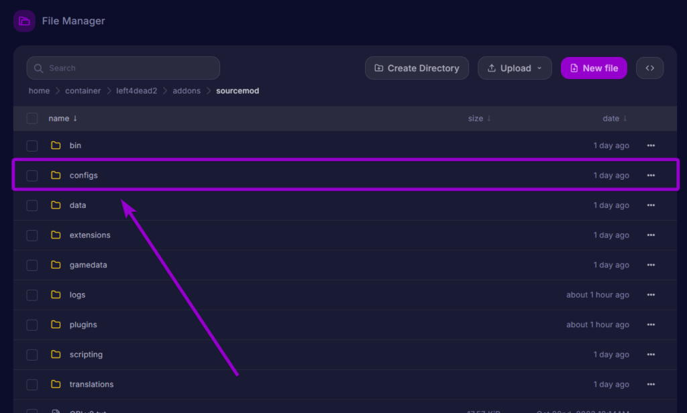
Task: Click the extensions folder icon
Action: [x=56, y=235]
